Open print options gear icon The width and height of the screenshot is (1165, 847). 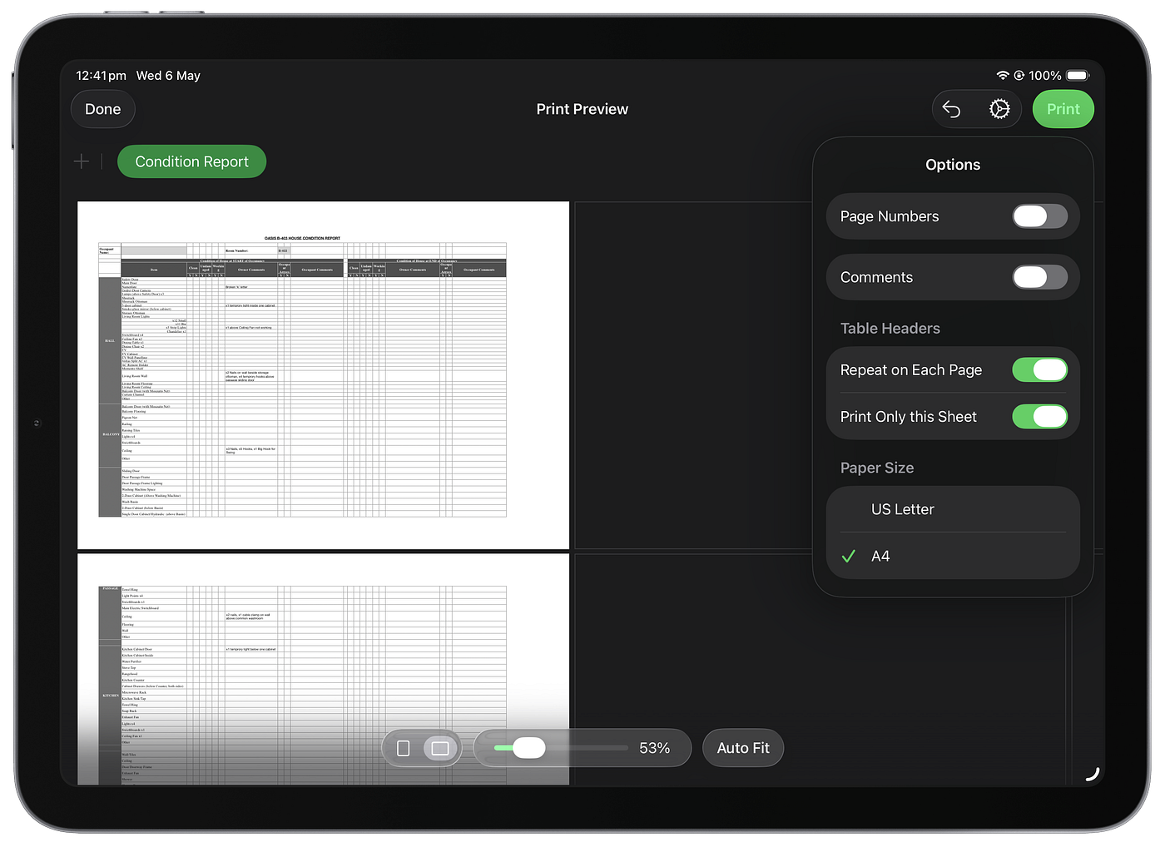pos(999,109)
